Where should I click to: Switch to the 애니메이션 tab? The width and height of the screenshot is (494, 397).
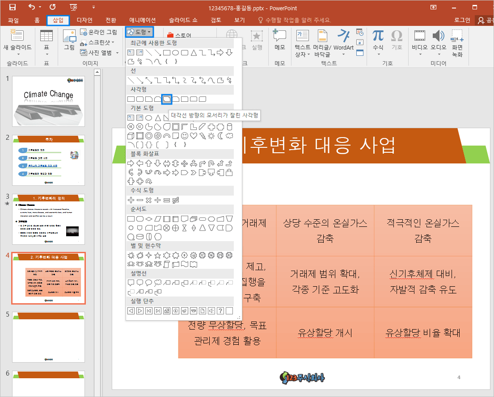[143, 20]
